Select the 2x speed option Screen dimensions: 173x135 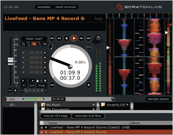click(x=45, y=44)
